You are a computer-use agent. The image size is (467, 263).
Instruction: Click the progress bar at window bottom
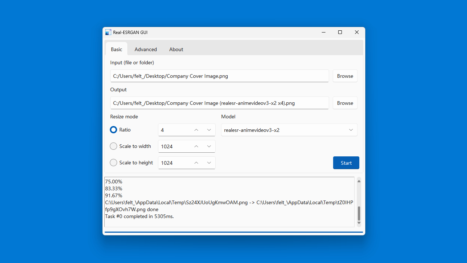[x=234, y=232]
